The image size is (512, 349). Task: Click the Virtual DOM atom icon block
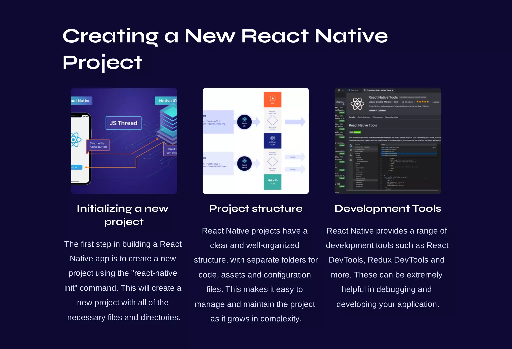[272, 141]
